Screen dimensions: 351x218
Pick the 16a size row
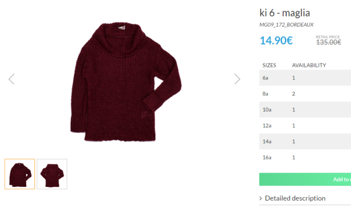(x=305, y=158)
